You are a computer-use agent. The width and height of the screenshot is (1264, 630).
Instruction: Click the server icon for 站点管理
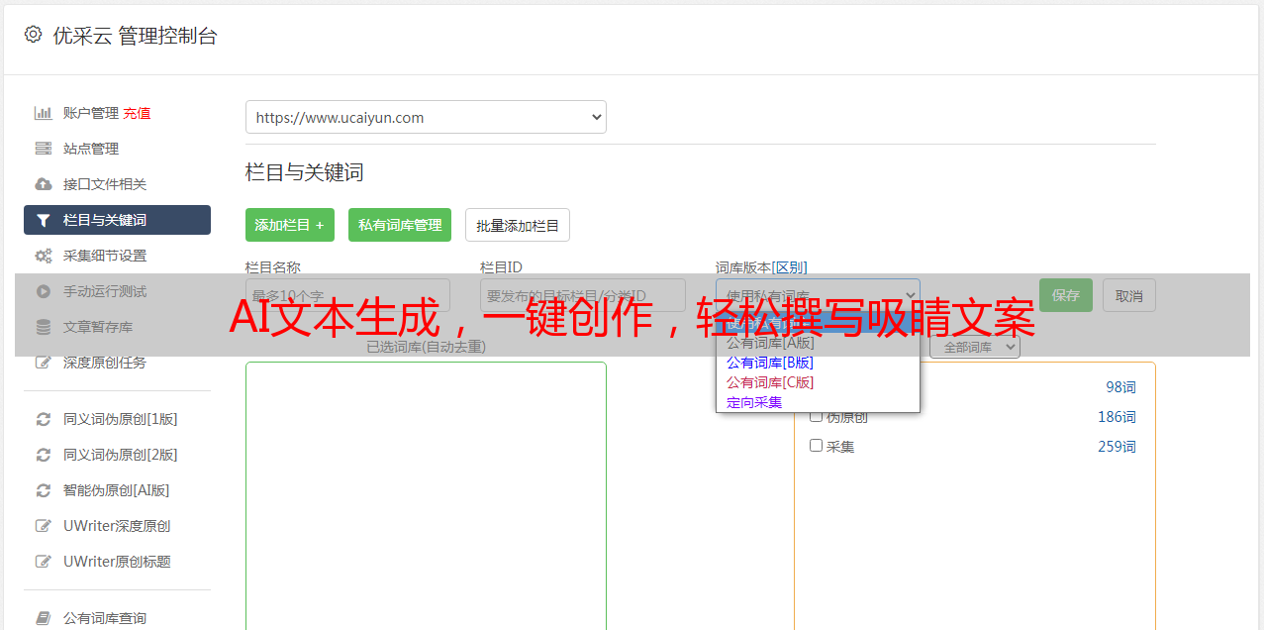43,149
